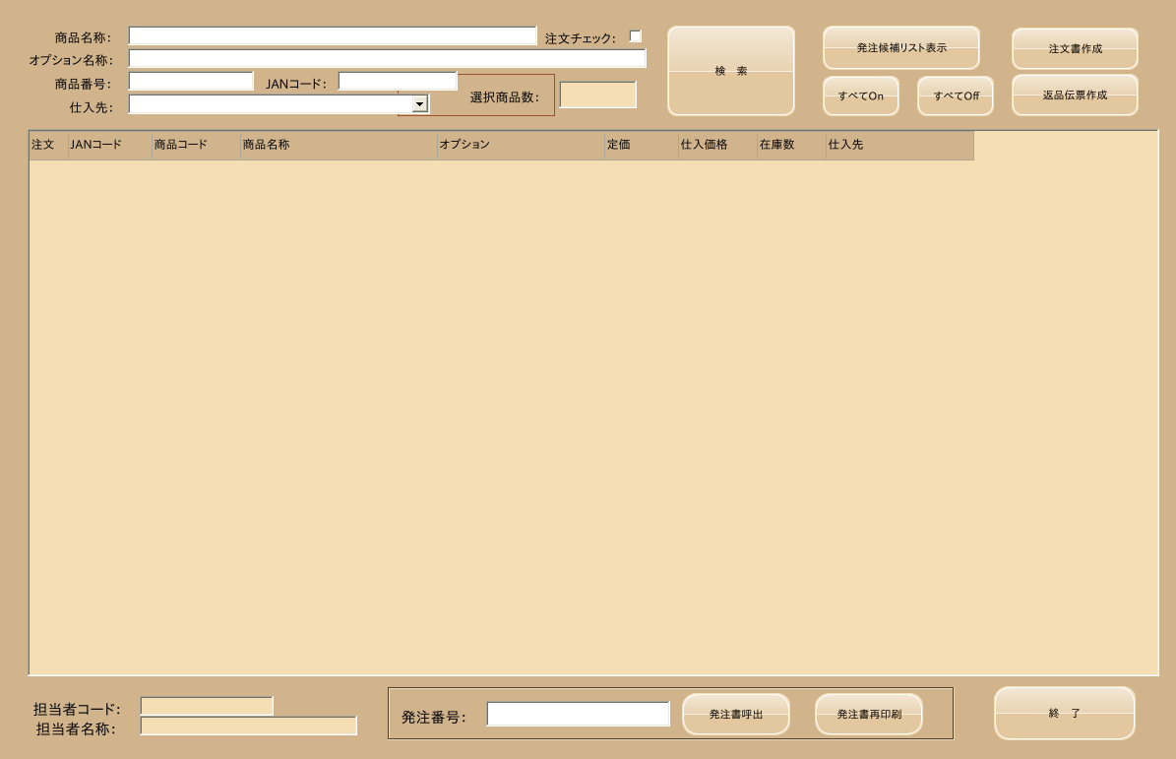1176x759 pixels.
Task: Click the 定価 column header
Action: (x=642, y=145)
